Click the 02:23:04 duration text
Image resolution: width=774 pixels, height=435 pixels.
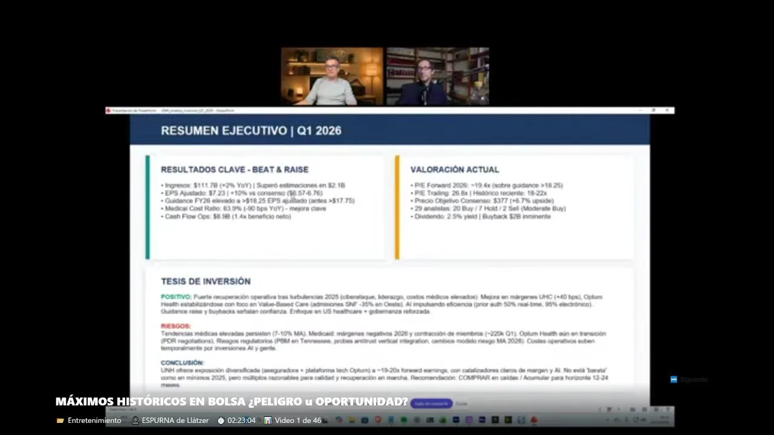[x=241, y=420]
